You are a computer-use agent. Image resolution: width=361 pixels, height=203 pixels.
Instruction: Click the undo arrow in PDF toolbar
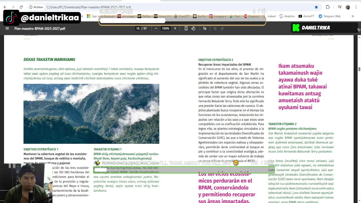pos(215,28)
